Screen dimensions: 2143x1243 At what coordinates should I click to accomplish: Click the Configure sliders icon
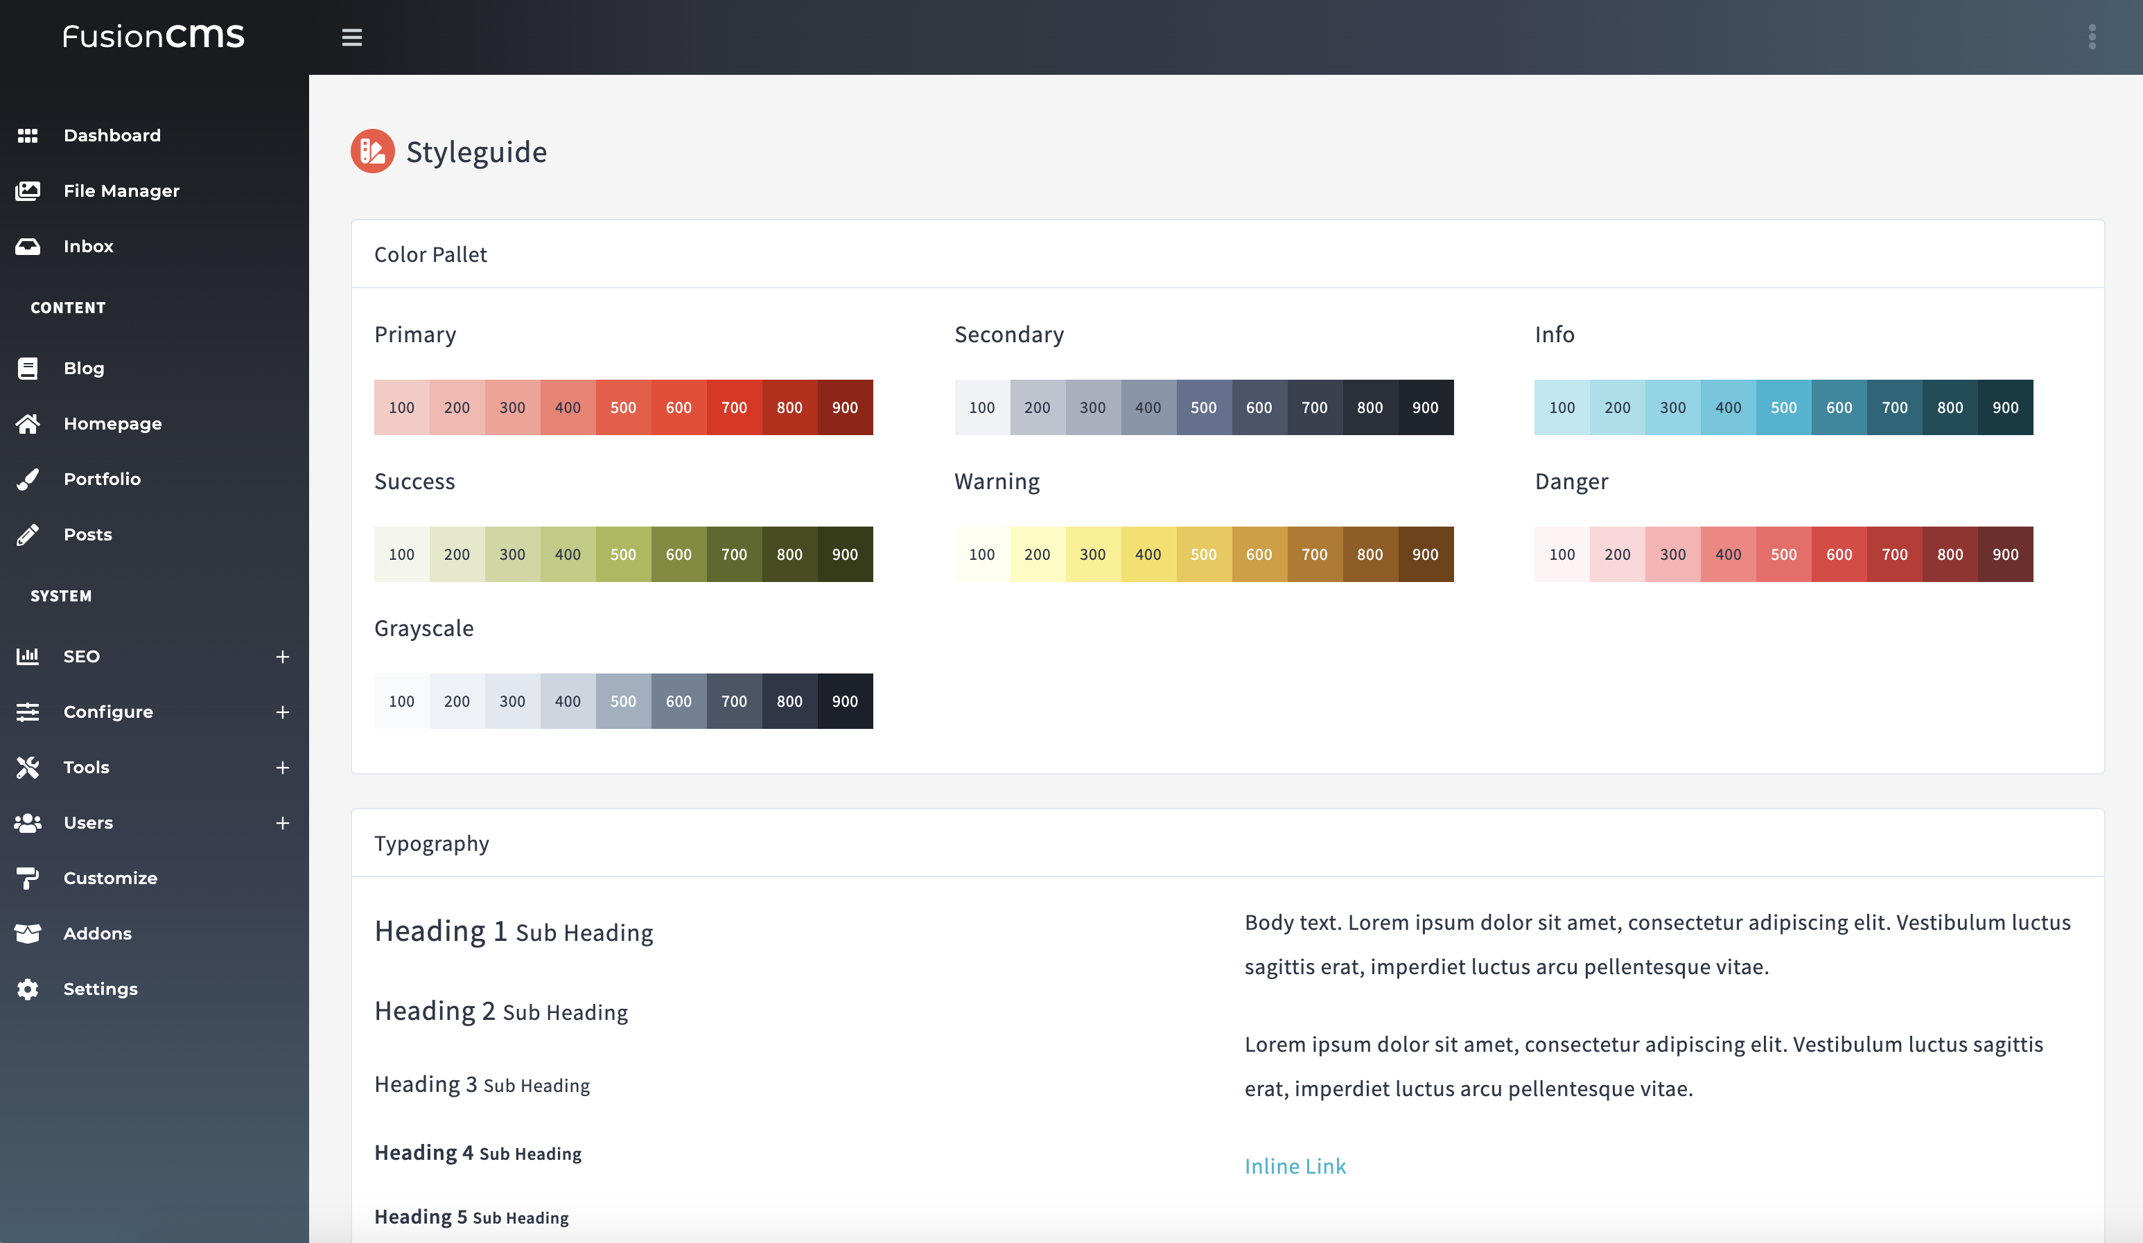[x=27, y=712]
